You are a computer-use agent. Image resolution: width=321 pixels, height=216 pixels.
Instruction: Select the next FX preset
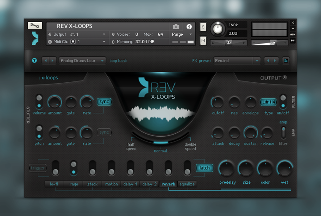click(275, 60)
